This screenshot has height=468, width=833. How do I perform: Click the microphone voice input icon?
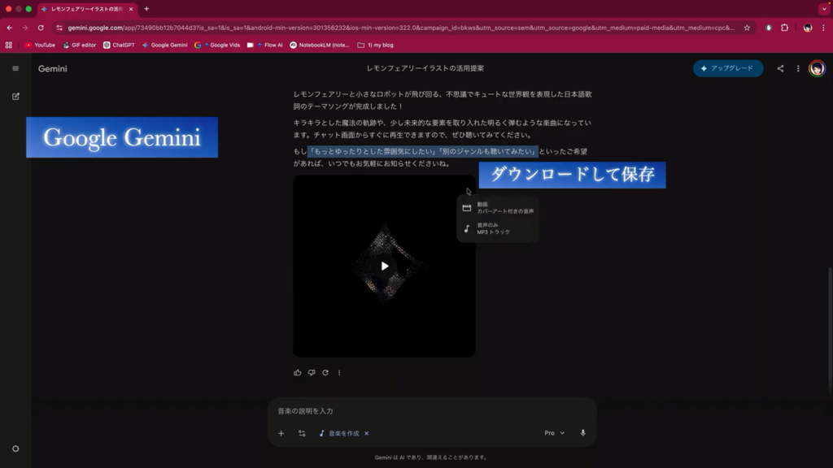point(582,433)
